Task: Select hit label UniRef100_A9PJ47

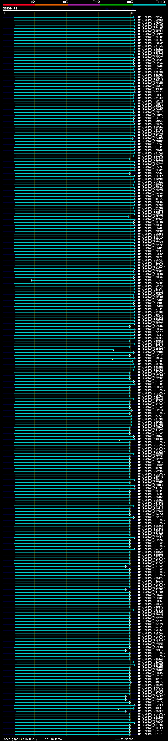Action: coord(150,63)
